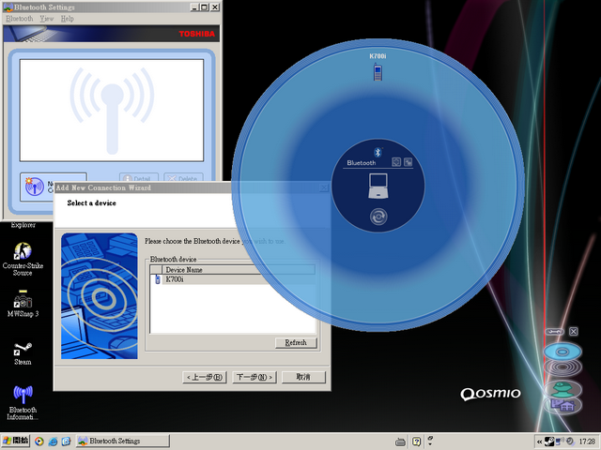Click the Steam tray icon

click(548, 442)
